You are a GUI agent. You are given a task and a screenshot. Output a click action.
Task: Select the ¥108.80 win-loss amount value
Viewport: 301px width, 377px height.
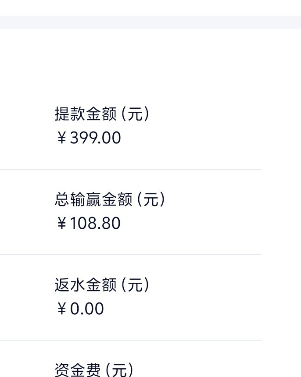coord(88,224)
